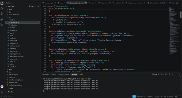Select the node terminal instance

[156, 75]
